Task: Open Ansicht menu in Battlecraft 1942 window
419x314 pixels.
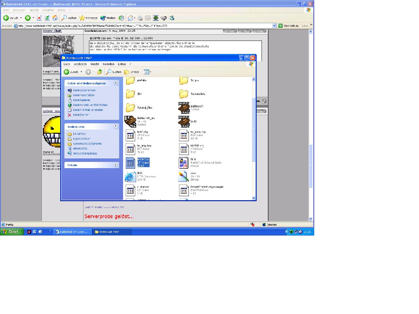Action: click(95, 64)
